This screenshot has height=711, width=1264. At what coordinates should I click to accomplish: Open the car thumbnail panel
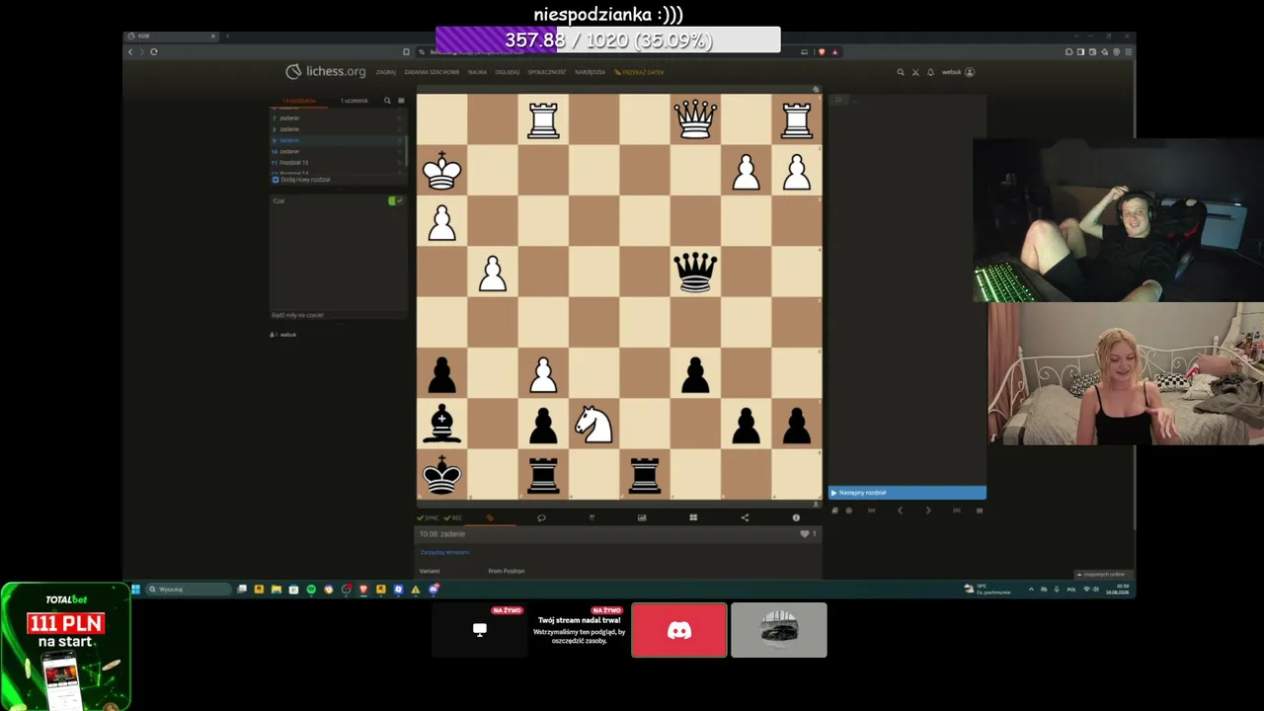pyautogui.click(x=779, y=630)
